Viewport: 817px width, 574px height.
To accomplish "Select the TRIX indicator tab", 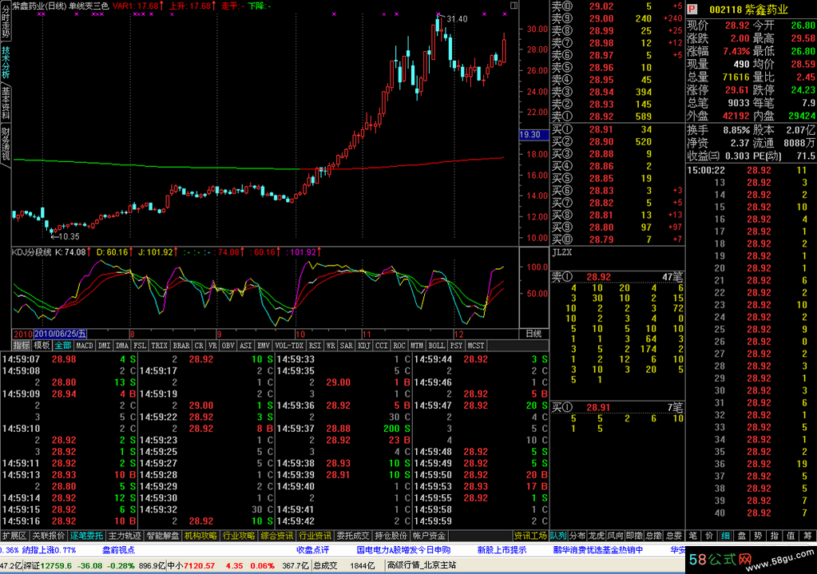I will (160, 346).
